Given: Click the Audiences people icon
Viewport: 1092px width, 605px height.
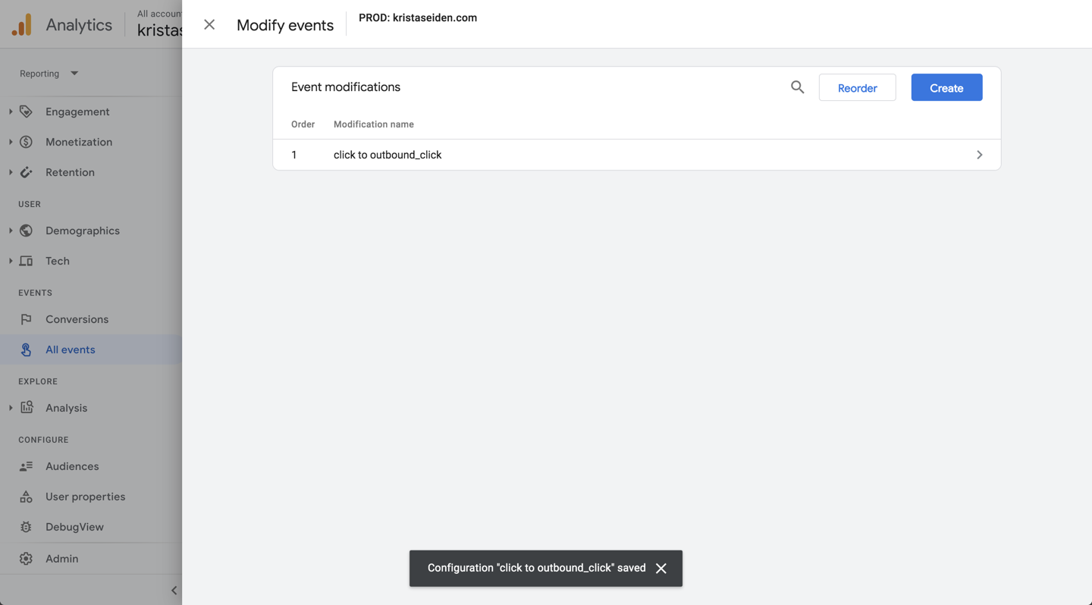Looking at the screenshot, I should [27, 466].
